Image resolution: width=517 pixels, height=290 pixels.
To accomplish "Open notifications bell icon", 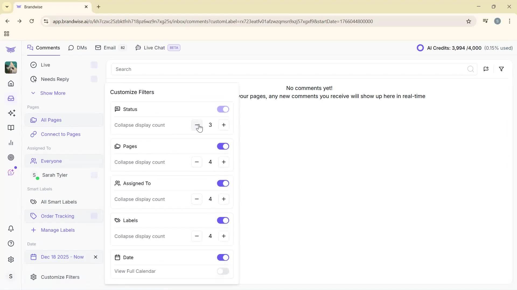I will click(11, 229).
